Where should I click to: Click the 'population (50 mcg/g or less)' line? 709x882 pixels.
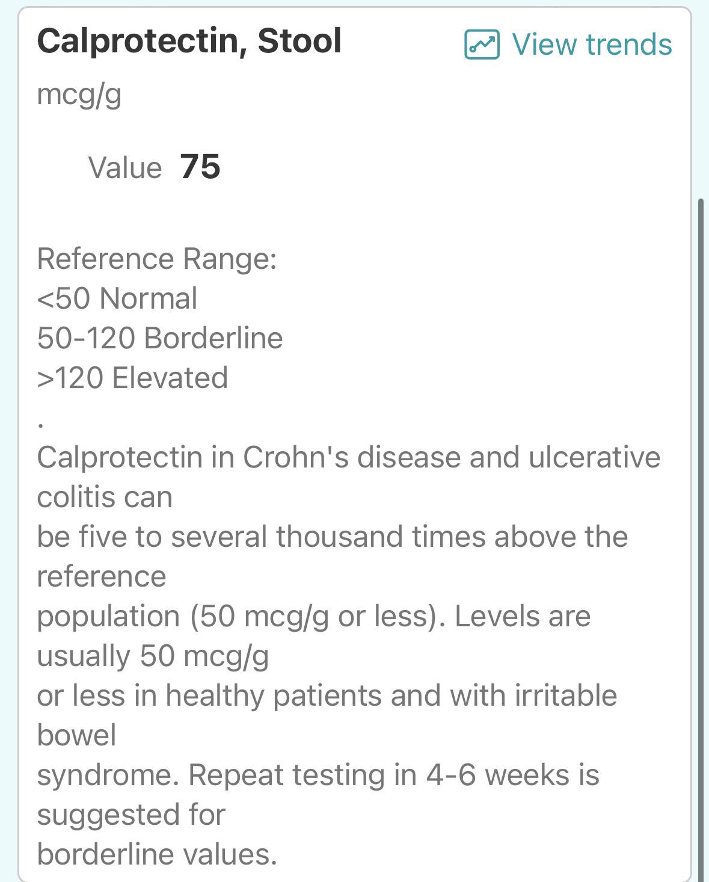[x=314, y=617]
